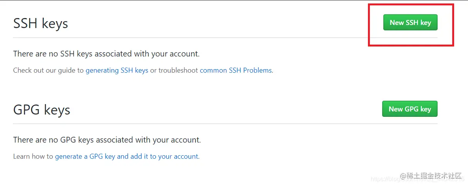Click the GPG keys section heading
Image resolution: width=468 pixels, height=186 pixels.
tap(42, 110)
